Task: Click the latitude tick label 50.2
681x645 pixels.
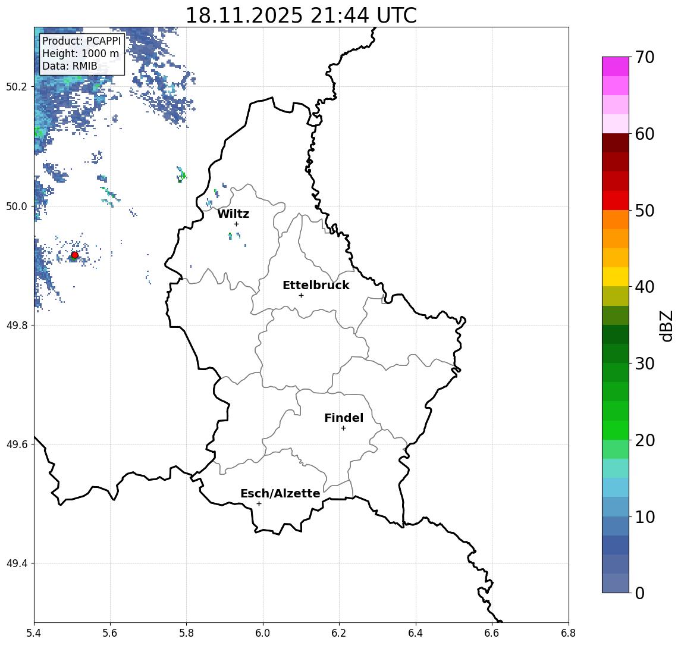Action: [16, 86]
